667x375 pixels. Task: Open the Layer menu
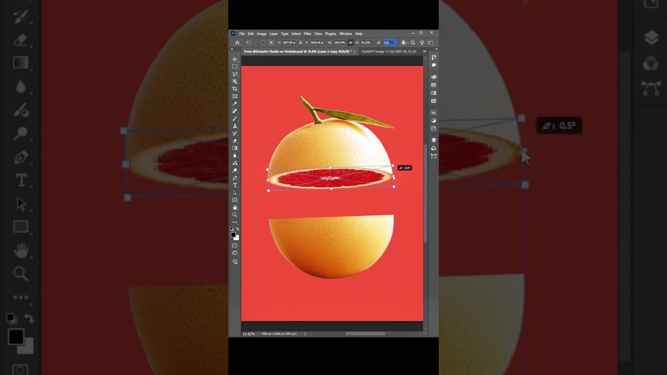[274, 34]
